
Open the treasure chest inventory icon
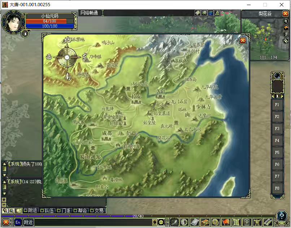coord(204,222)
